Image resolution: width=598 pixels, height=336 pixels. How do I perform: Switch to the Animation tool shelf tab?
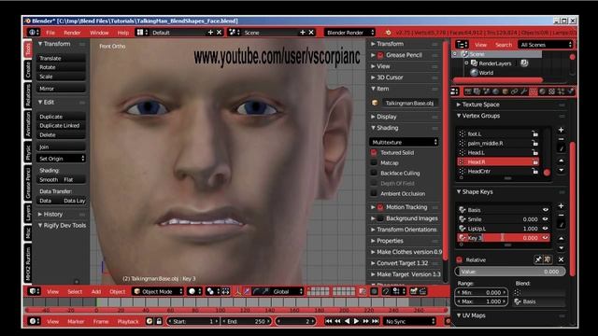pos(28,124)
